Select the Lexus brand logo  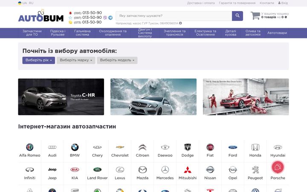pos(120,170)
